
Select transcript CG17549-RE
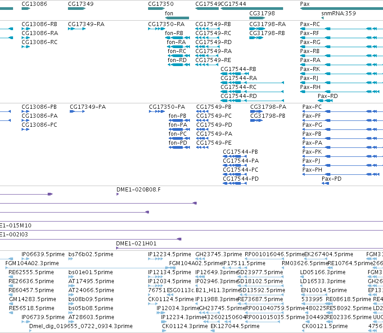(213, 60)
